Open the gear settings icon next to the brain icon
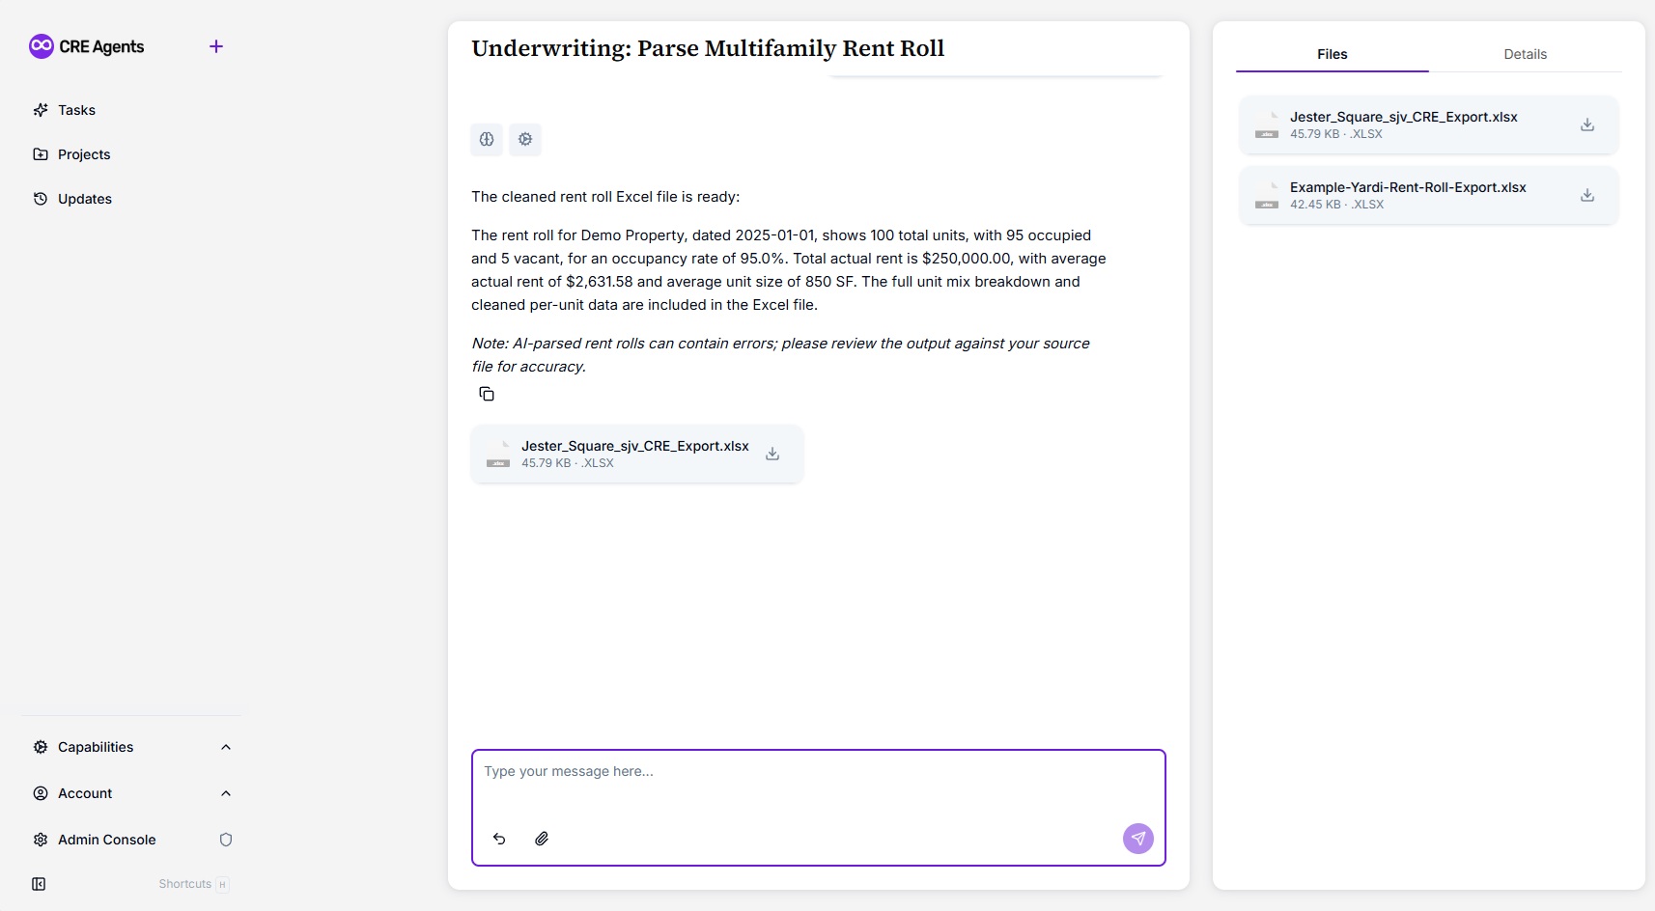1655x911 pixels. [x=525, y=139]
